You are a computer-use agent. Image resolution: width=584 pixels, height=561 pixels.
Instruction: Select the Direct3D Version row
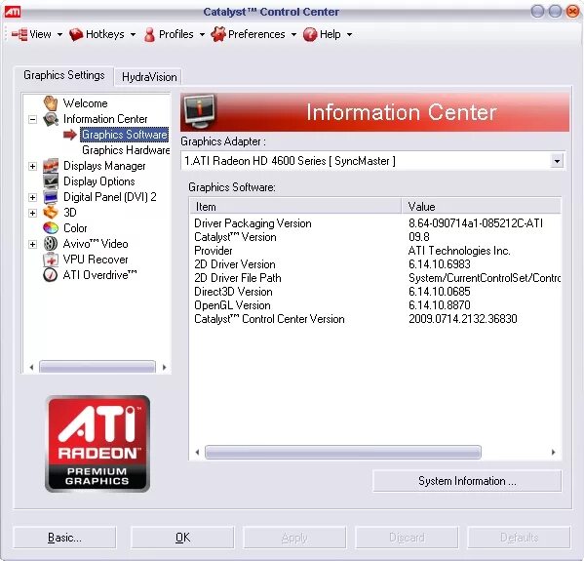(x=375, y=292)
